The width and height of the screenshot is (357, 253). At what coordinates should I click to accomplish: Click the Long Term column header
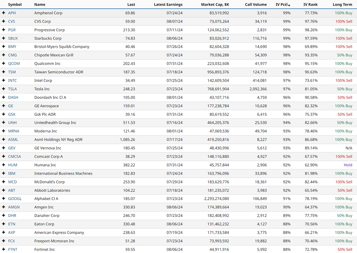point(342,5)
